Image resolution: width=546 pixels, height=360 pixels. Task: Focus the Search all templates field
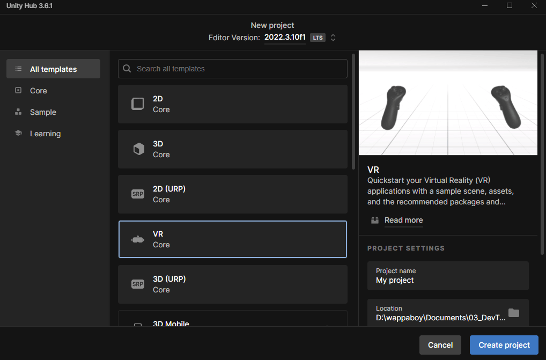(x=233, y=69)
